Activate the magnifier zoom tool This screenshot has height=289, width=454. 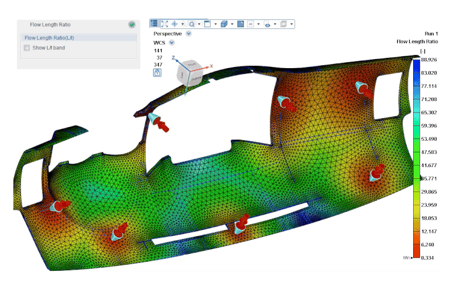(192, 24)
